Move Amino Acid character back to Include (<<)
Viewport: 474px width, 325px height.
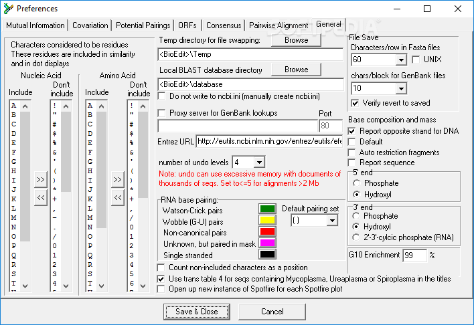tap(118, 198)
